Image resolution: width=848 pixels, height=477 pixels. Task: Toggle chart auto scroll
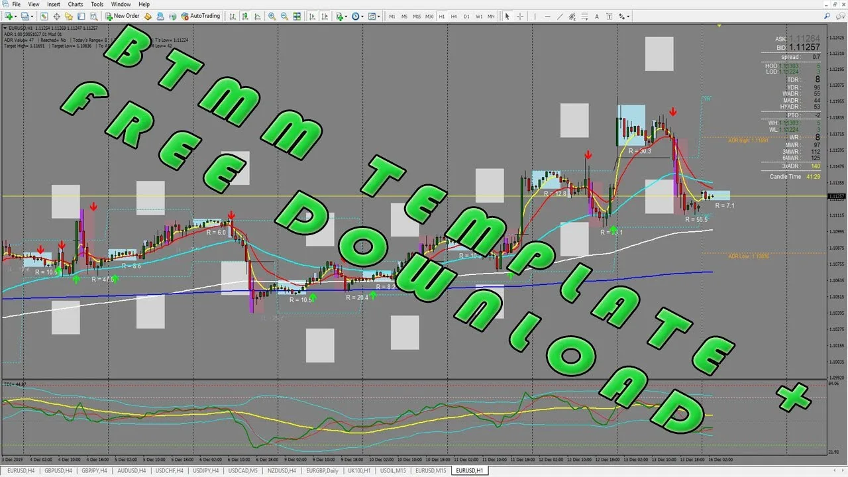point(313,17)
